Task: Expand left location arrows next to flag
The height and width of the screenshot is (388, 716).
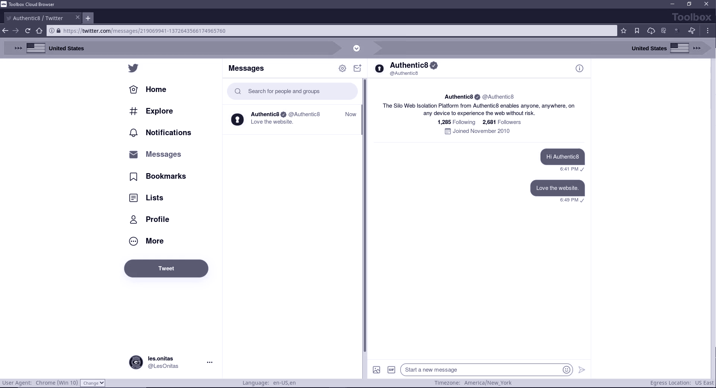Action: (x=18, y=48)
